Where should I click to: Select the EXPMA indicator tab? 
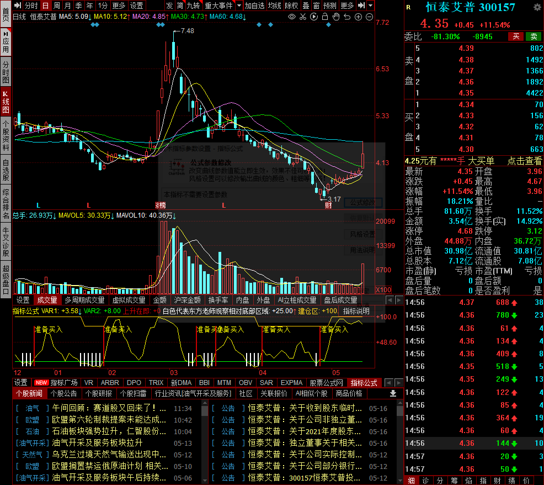click(x=291, y=382)
